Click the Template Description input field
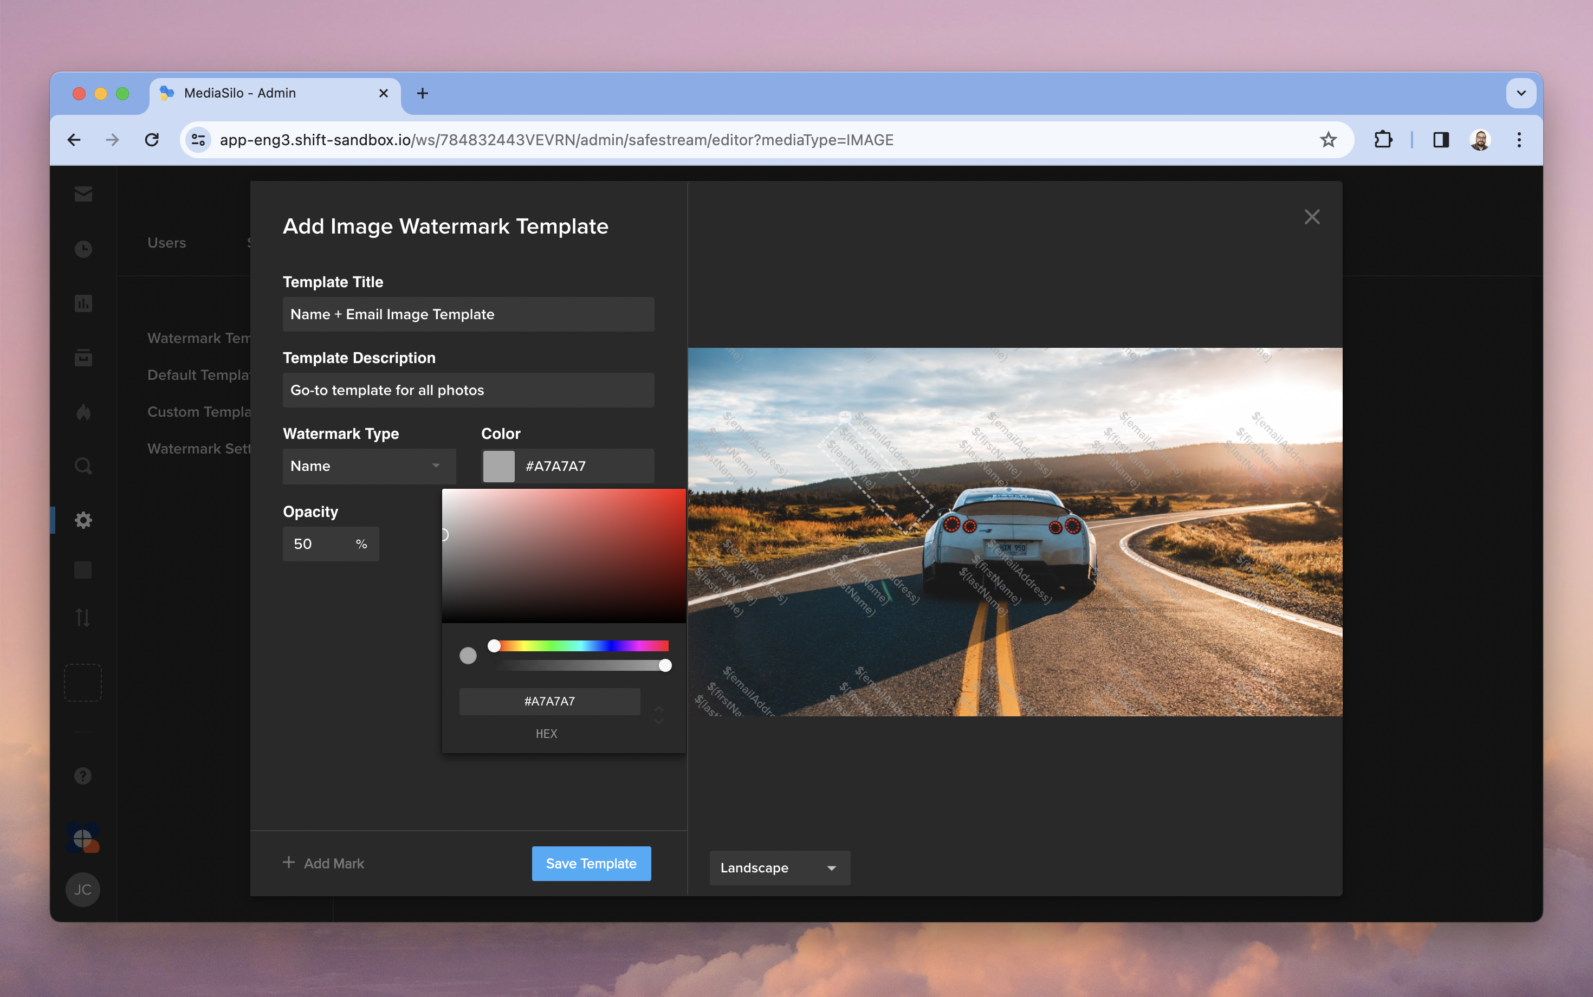Viewport: 1593px width, 997px height. coord(469,390)
